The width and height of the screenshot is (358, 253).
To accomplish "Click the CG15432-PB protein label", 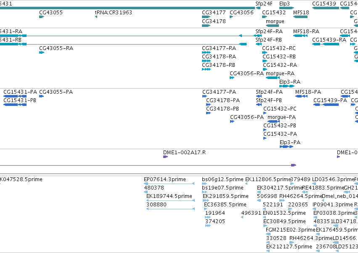I will tap(280, 126).
